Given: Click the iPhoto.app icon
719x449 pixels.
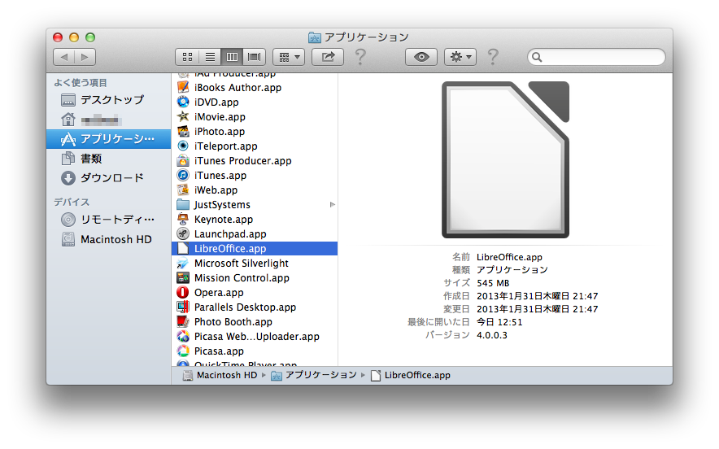Looking at the screenshot, I should point(183,131).
